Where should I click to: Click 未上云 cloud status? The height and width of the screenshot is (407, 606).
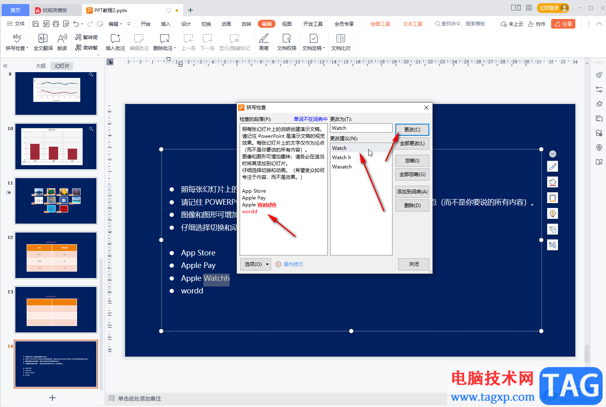(x=512, y=24)
